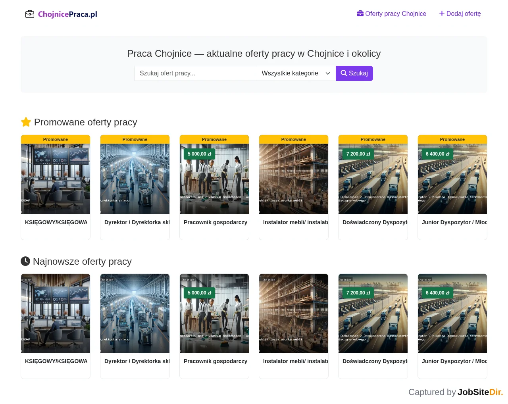This screenshot has width=508, height=404.
Task: Open the ChojnicePraca.pl home link text
Action: [67, 14]
